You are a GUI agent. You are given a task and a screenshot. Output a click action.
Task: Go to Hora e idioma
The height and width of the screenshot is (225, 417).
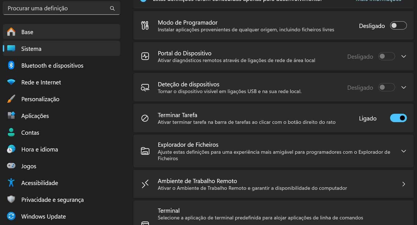tap(61, 149)
